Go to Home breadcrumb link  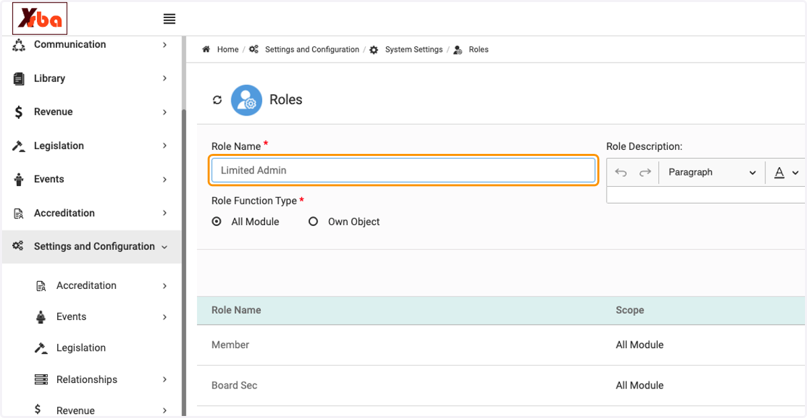tap(227, 50)
